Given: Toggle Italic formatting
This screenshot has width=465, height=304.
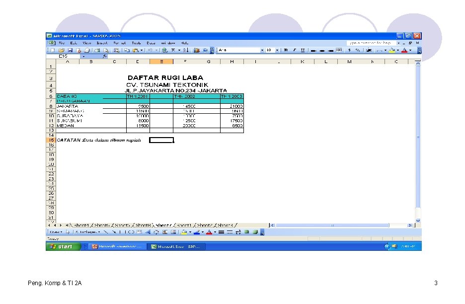Looking at the screenshot, I should (295, 51).
